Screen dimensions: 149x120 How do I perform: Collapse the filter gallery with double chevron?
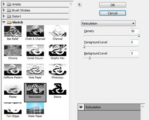79,4
